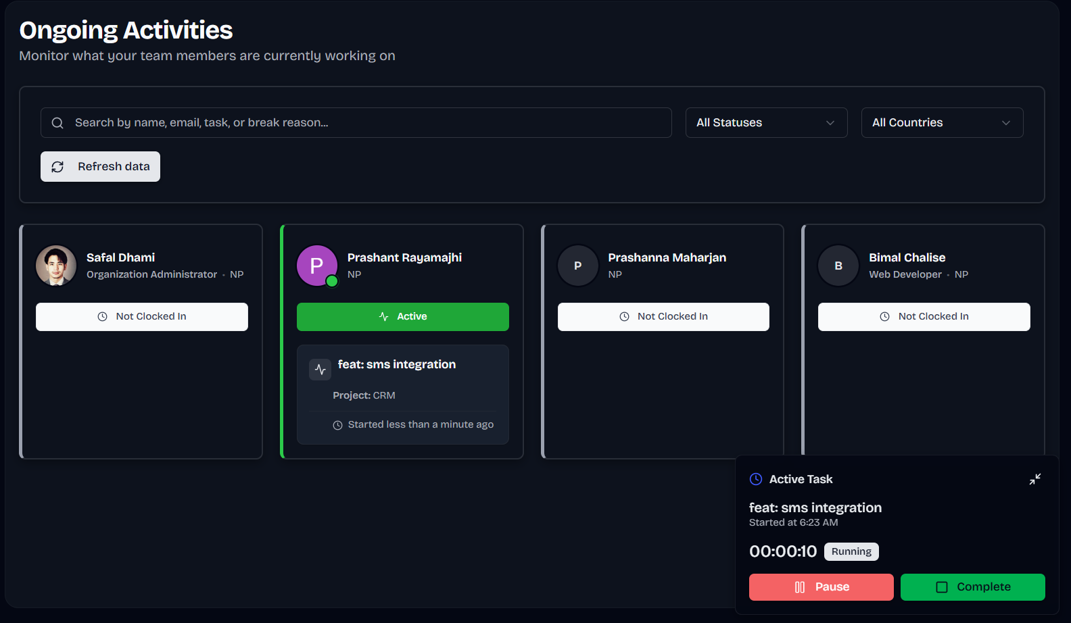Click the sms integration activity pulse icon
Viewport: 1071px width, 623px height.
tap(320, 370)
